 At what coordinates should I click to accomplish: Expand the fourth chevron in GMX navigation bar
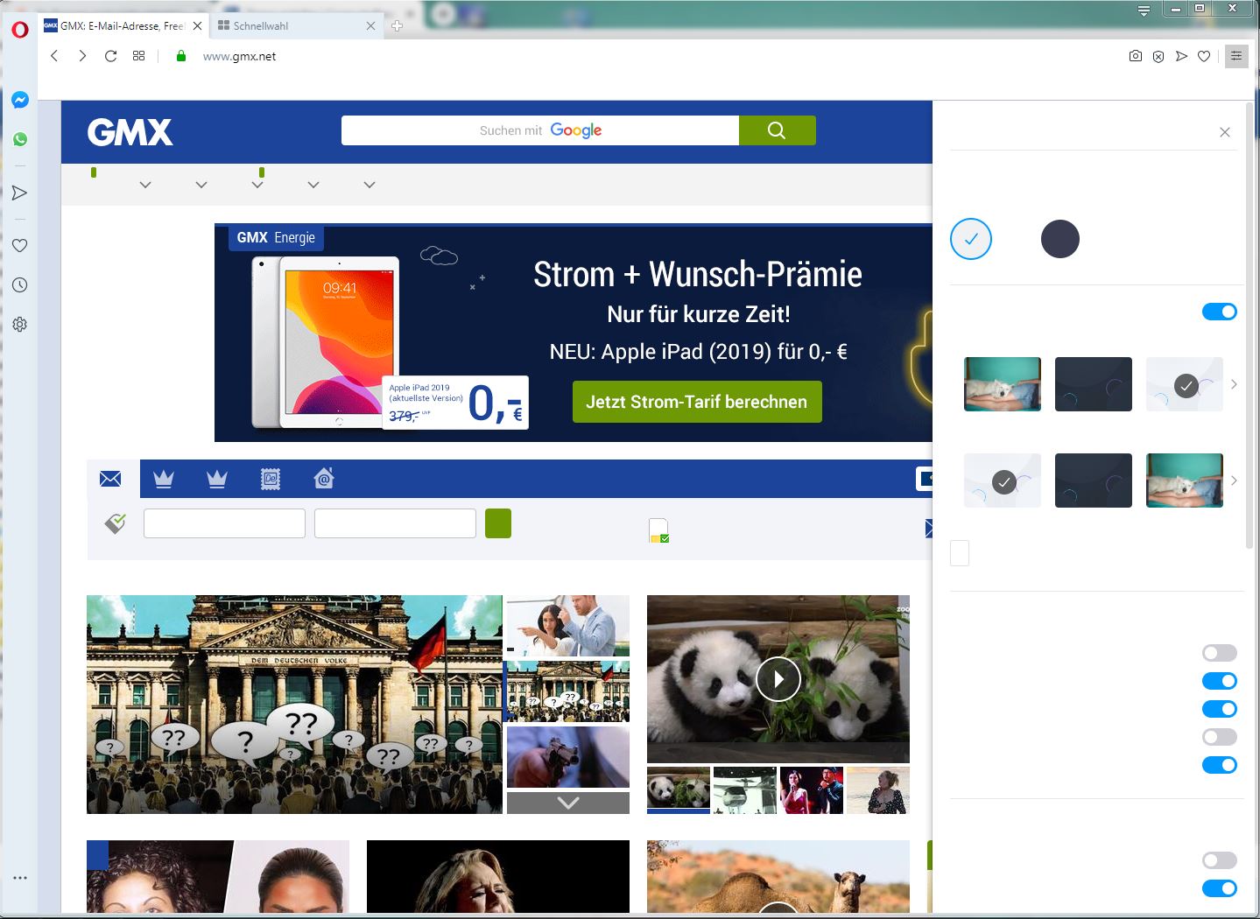coord(313,185)
